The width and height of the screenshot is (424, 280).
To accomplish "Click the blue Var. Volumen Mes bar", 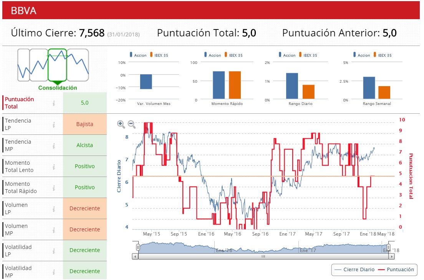I will tap(146, 82).
